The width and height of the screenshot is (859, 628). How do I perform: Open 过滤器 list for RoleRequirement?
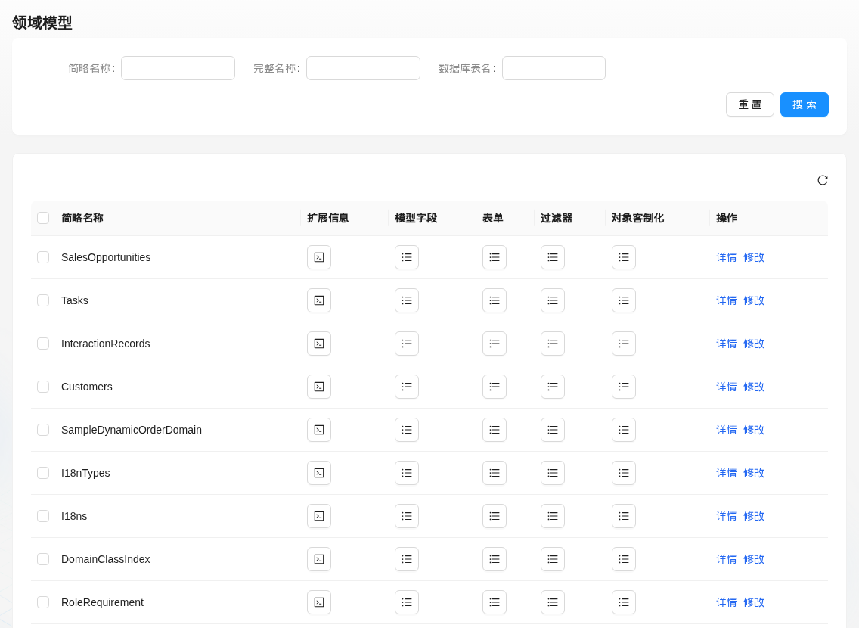click(552, 602)
